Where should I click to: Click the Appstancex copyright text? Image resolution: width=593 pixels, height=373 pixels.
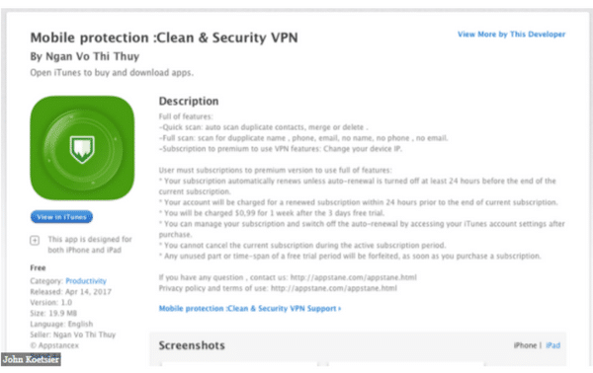click(54, 345)
